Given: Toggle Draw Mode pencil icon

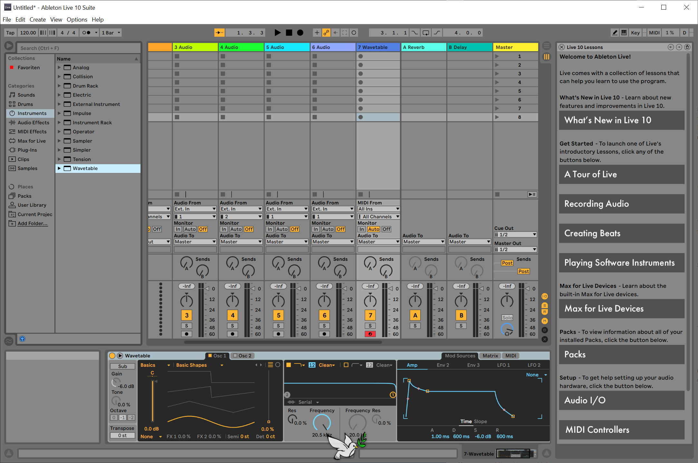Looking at the screenshot, I should click(615, 33).
